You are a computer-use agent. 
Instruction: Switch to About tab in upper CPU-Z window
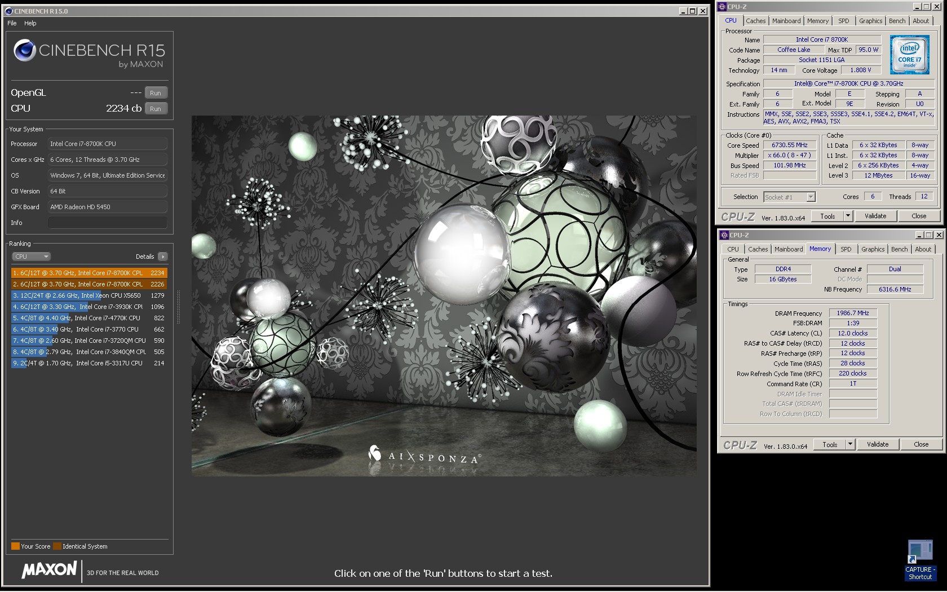point(921,21)
